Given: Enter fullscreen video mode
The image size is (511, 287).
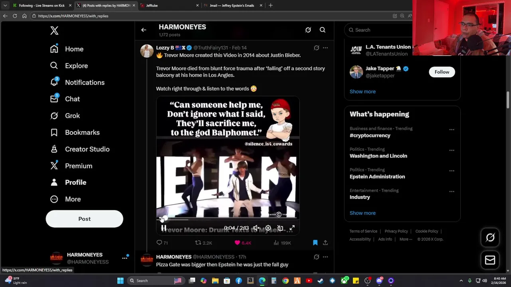Looking at the screenshot, I should pyautogui.click(x=292, y=228).
